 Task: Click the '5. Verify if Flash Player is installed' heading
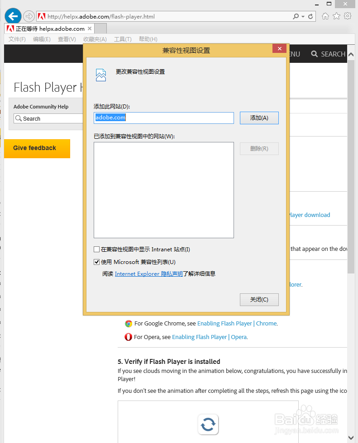169,361
